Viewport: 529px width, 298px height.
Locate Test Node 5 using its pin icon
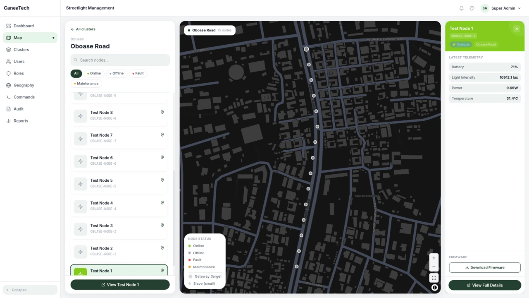162,180
